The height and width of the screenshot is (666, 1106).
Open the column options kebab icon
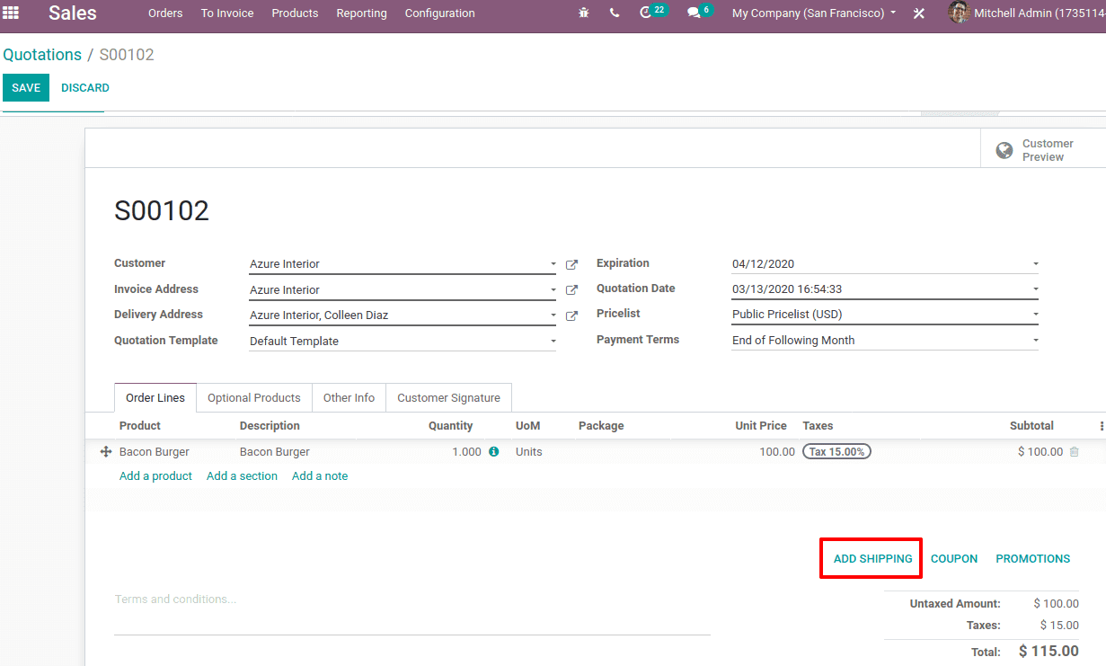[1102, 426]
